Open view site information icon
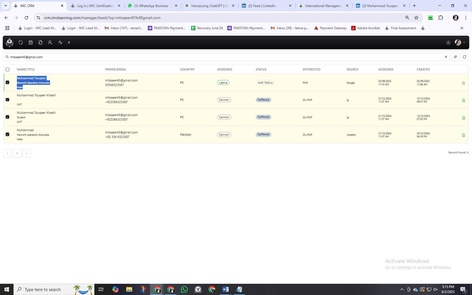The image size is (472, 295). 39,18
